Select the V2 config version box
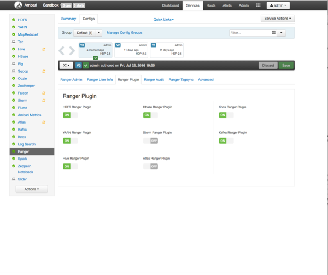This screenshot has width=328, height=275. tap(131, 50)
